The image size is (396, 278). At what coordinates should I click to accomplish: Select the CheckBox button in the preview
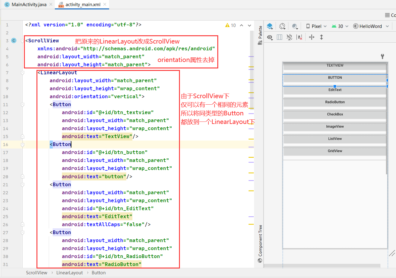(x=335, y=115)
